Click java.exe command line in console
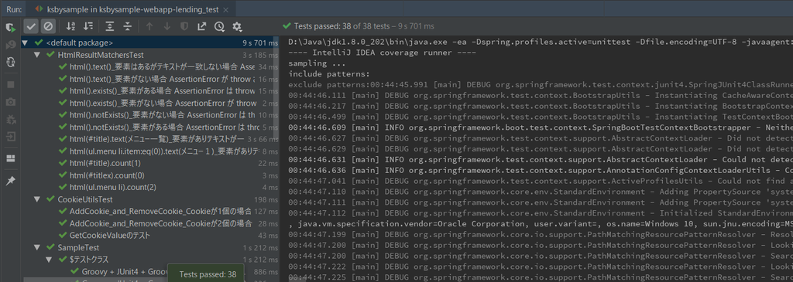This screenshot has width=793, height=282. pos(540,43)
